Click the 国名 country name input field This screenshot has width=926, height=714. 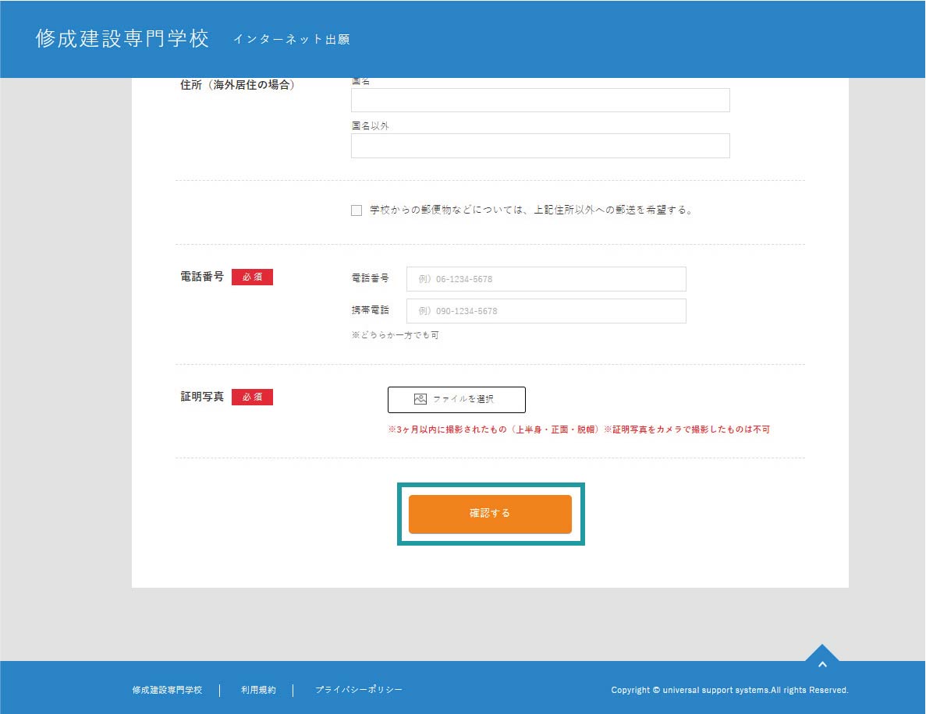(x=540, y=101)
